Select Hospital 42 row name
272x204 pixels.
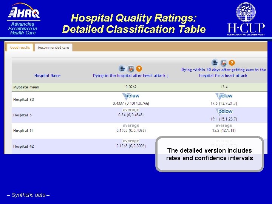[x=23, y=146]
